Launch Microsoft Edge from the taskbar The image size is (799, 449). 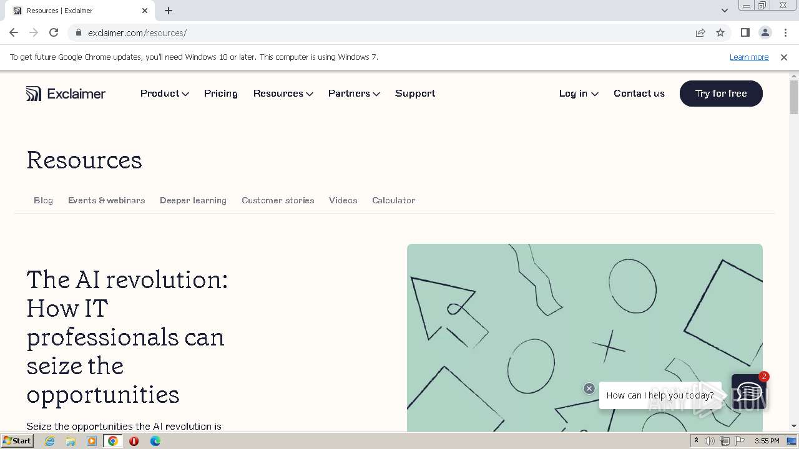(x=155, y=441)
